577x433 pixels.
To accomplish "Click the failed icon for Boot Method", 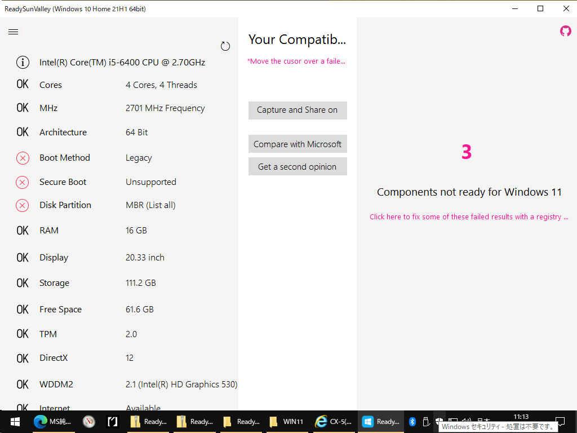I will (x=23, y=158).
